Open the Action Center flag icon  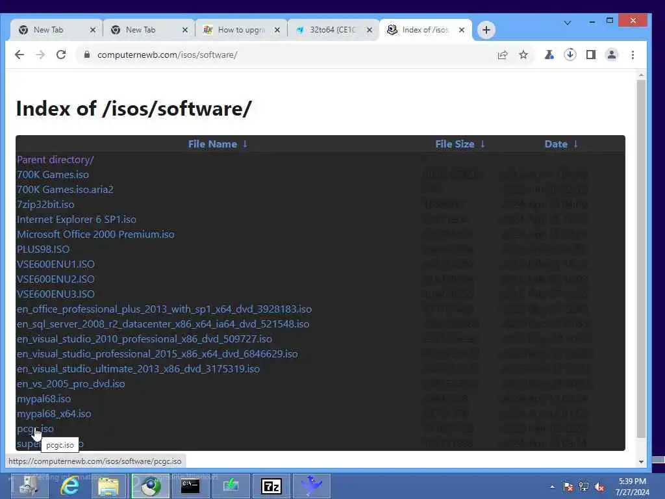(x=568, y=487)
